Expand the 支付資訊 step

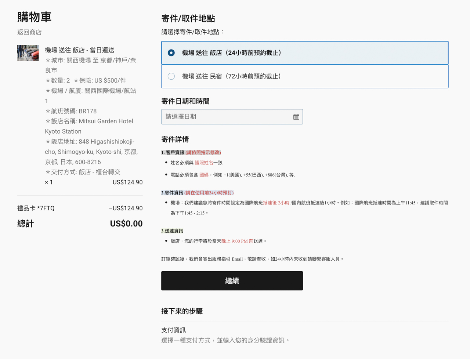173,330
